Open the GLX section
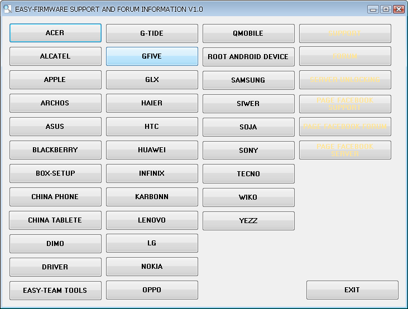 click(x=152, y=80)
